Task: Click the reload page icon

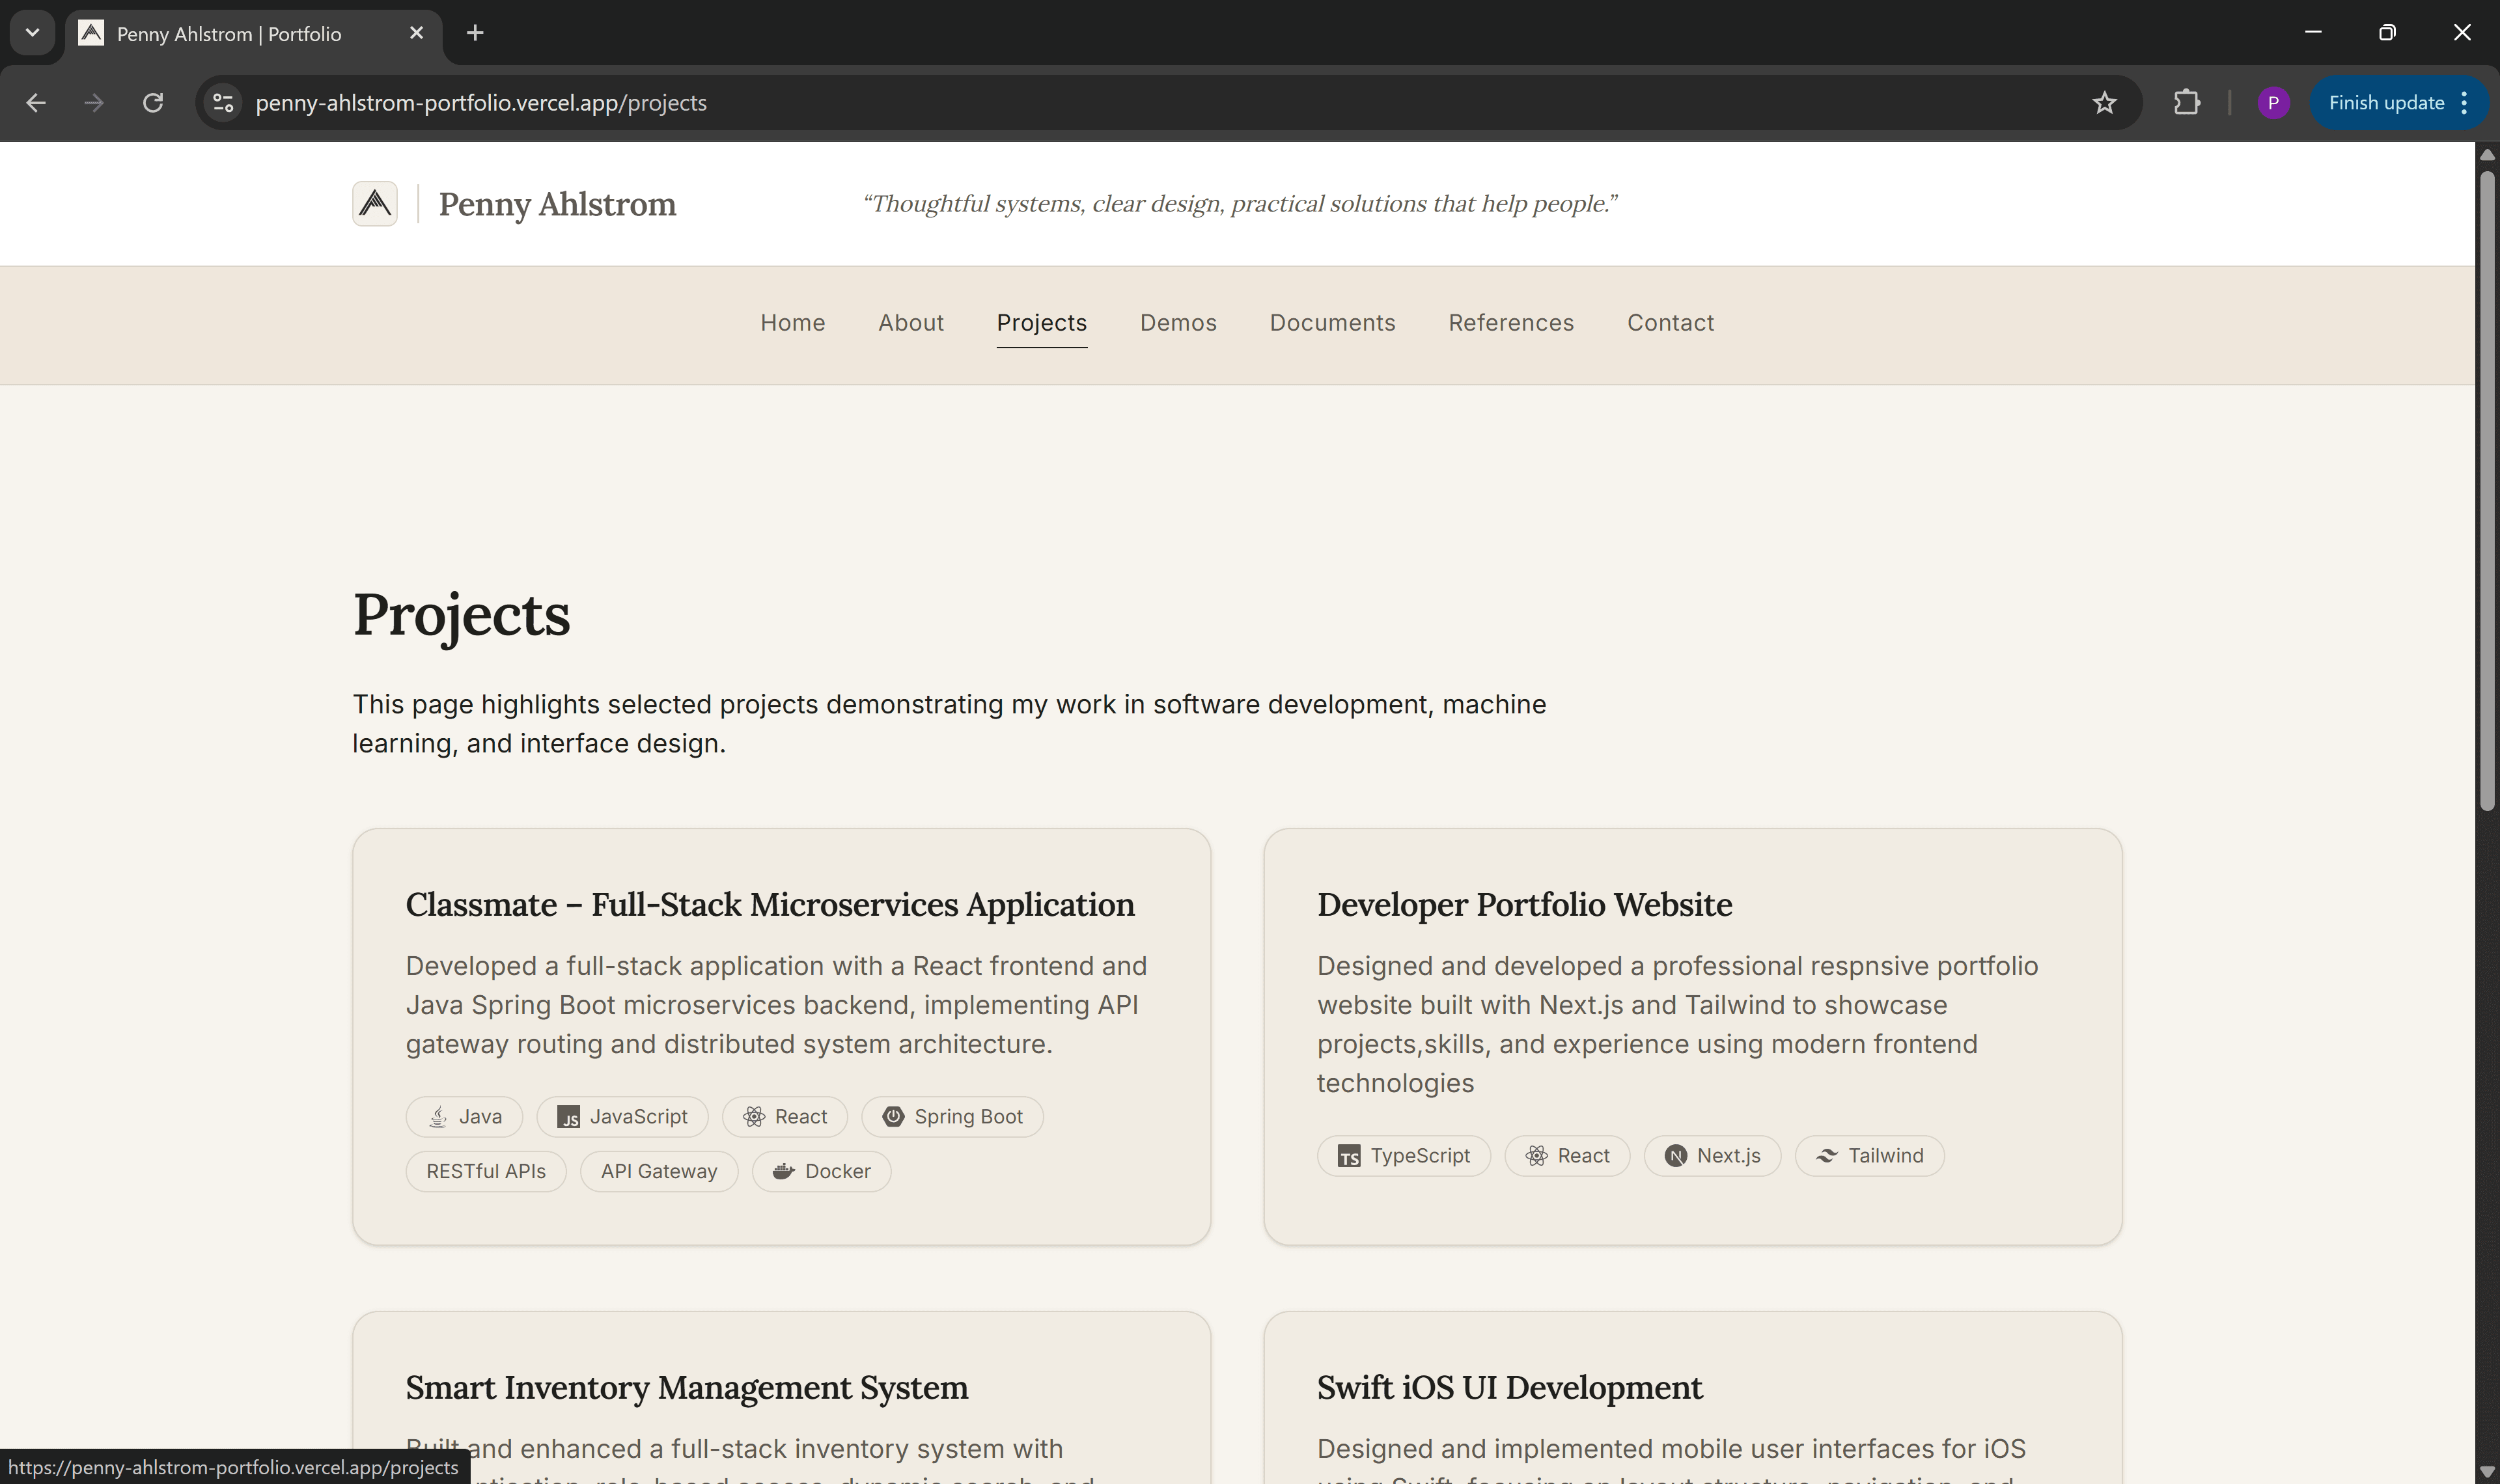Action: click(x=154, y=102)
